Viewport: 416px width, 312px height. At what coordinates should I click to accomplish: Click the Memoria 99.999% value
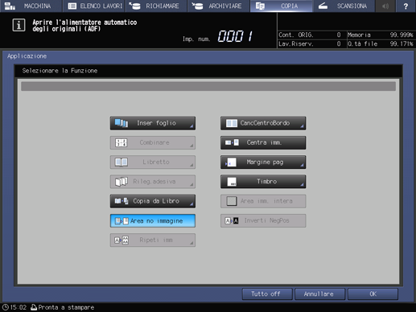(402, 35)
